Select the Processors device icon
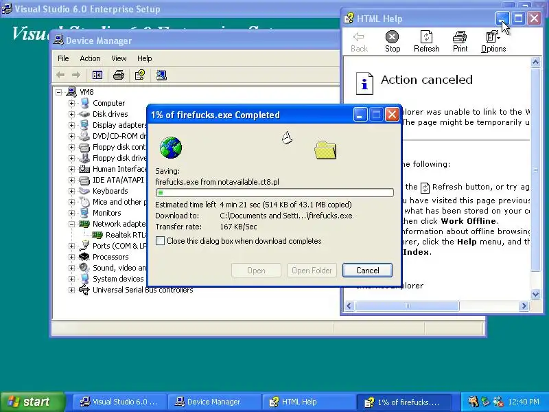Viewport: 549px width, 412px height. (84, 257)
